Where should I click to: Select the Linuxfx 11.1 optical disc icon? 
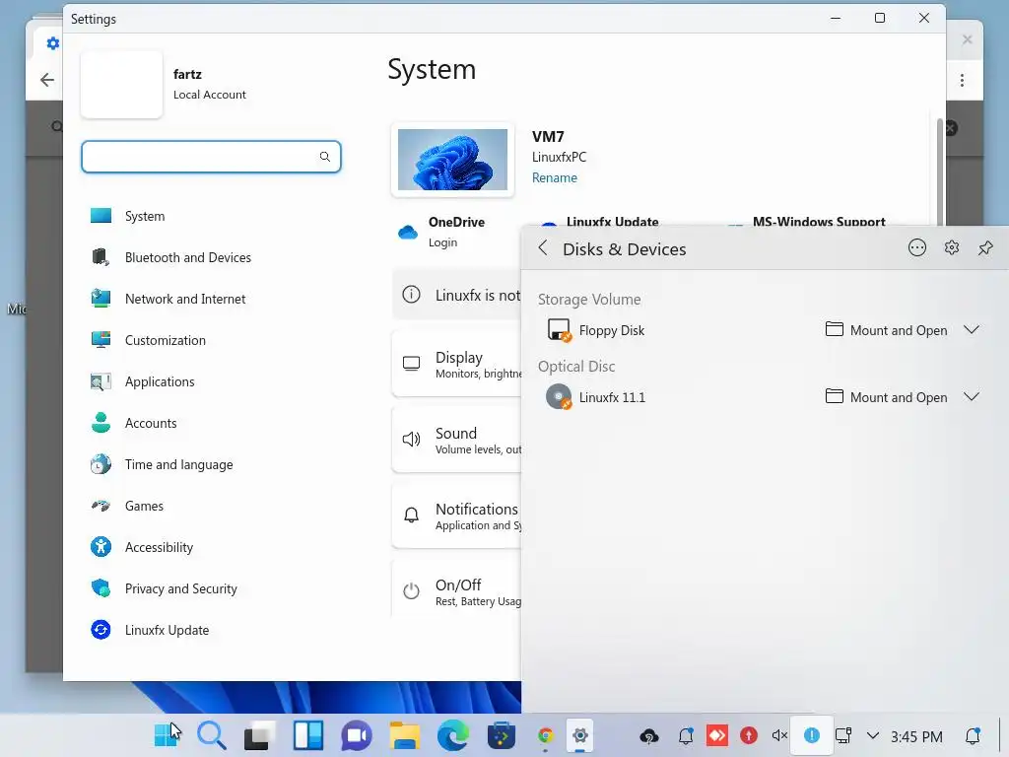pos(559,397)
